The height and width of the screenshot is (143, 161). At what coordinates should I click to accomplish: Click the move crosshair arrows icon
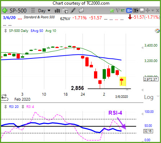click(x=148, y=10)
